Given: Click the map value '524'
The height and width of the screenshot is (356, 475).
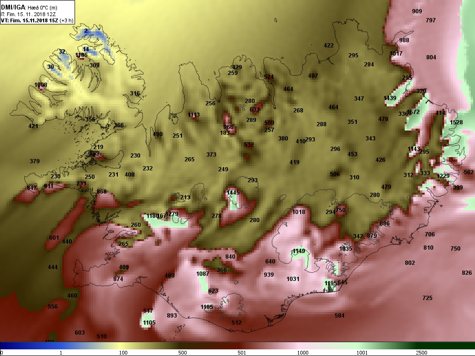Looking at the screenshot, I should click(269, 77).
